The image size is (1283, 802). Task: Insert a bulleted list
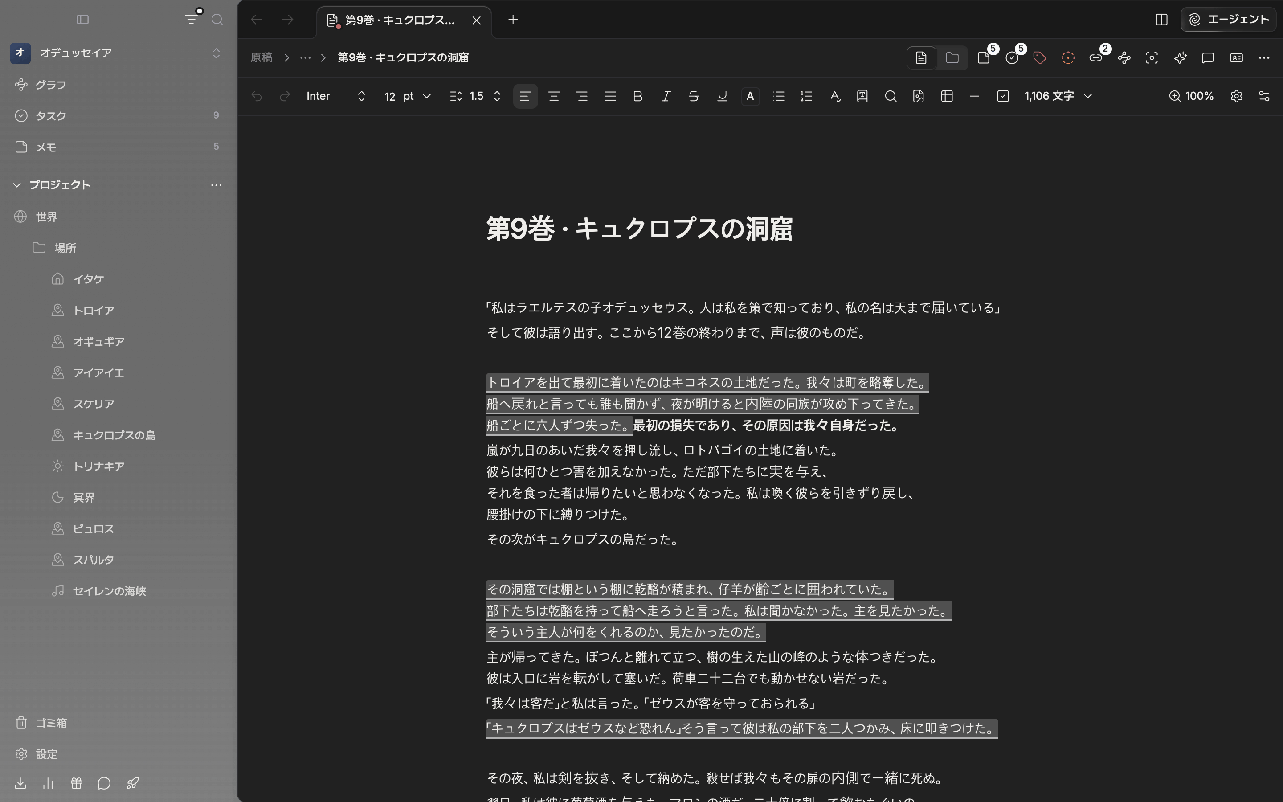(x=778, y=96)
